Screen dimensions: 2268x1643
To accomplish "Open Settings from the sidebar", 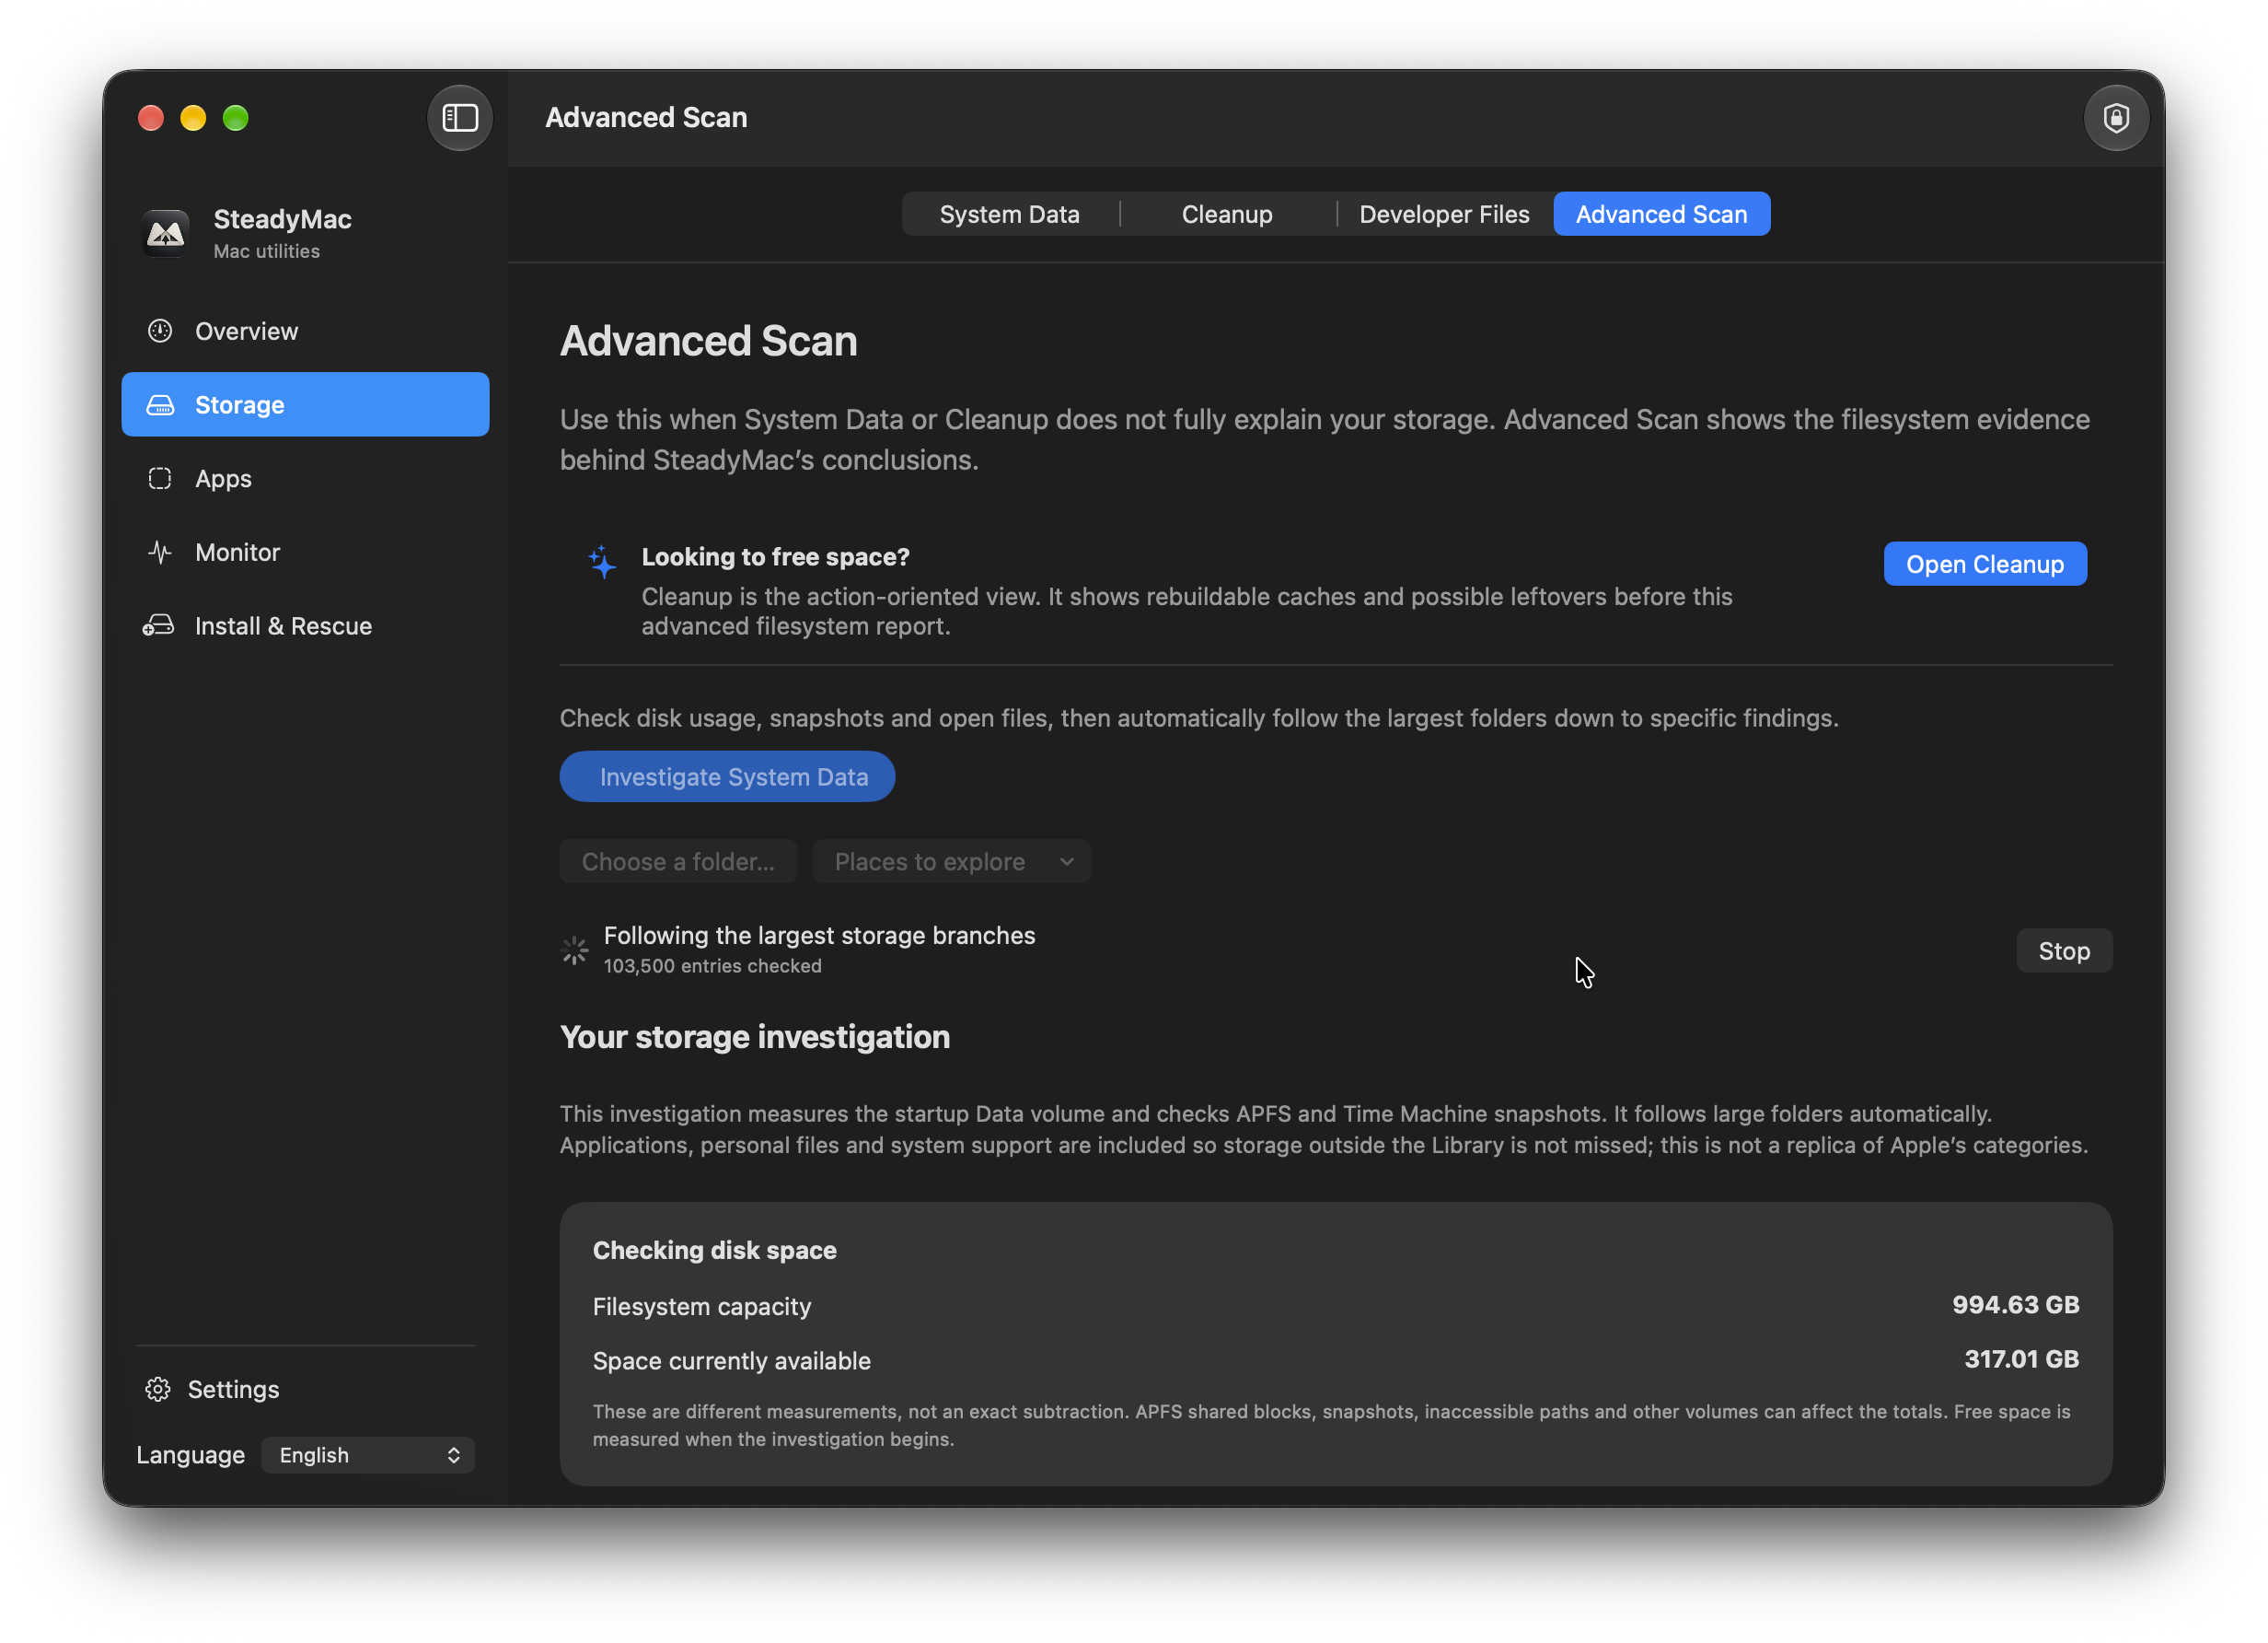I will (212, 1389).
